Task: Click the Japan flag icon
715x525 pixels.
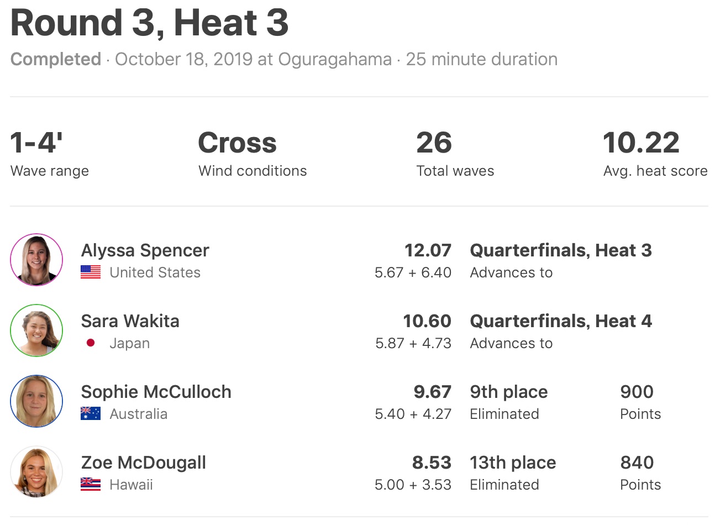Action: pyautogui.click(x=91, y=343)
